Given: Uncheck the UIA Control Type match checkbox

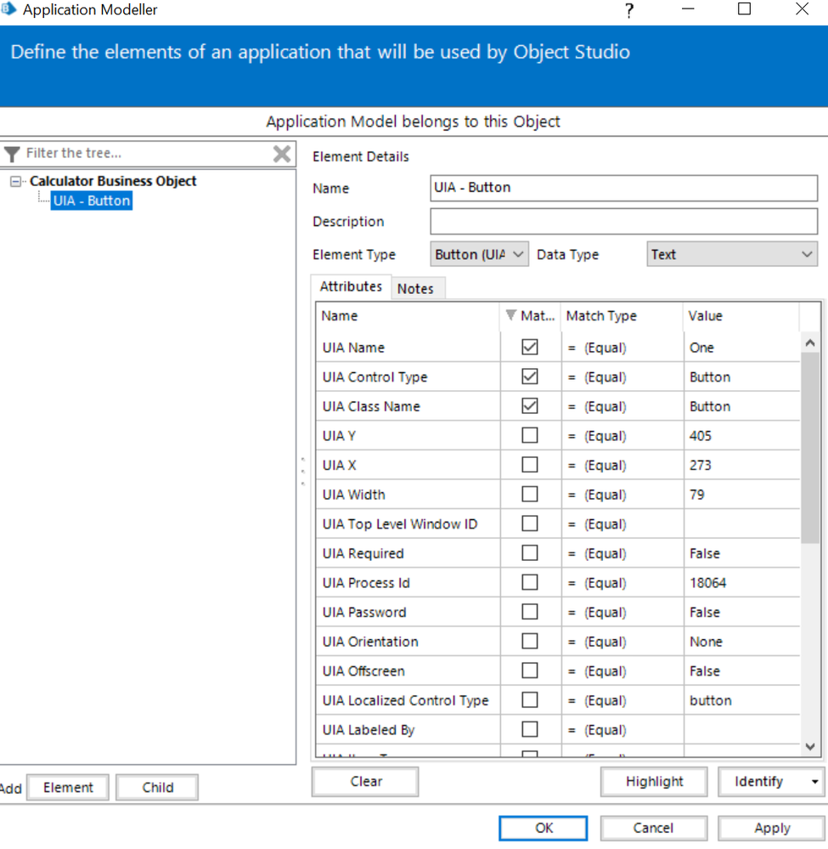Looking at the screenshot, I should pos(530,376).
